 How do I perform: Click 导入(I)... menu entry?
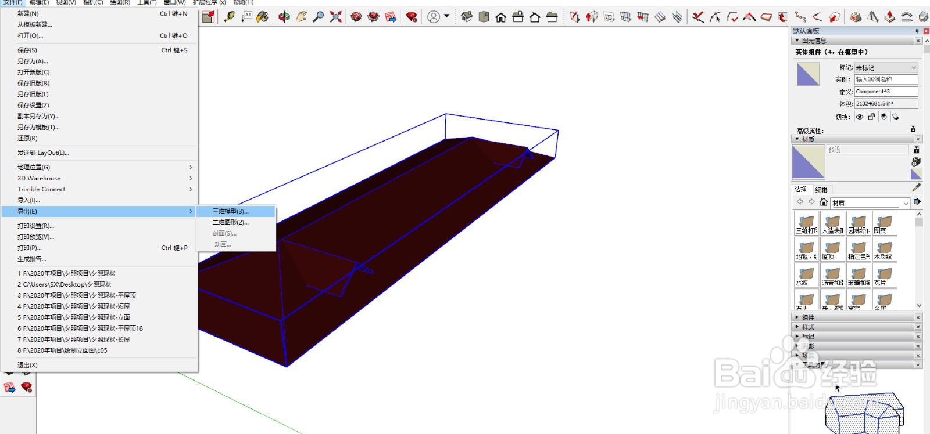pyautogui.click(x=99, y=200)
